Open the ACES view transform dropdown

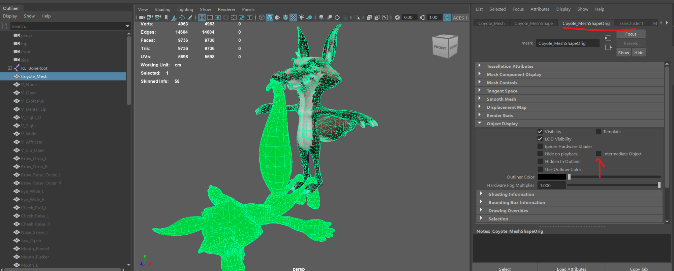point(460,18)
